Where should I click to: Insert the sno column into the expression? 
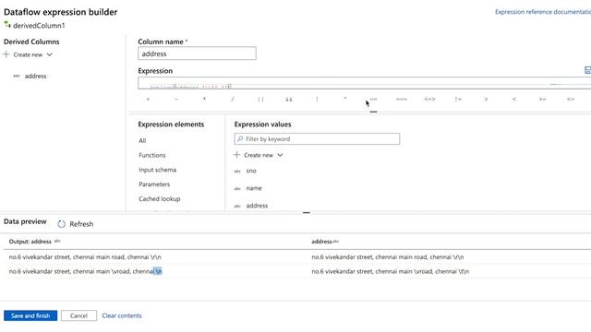pyautogui.click(x=251, y=171)
